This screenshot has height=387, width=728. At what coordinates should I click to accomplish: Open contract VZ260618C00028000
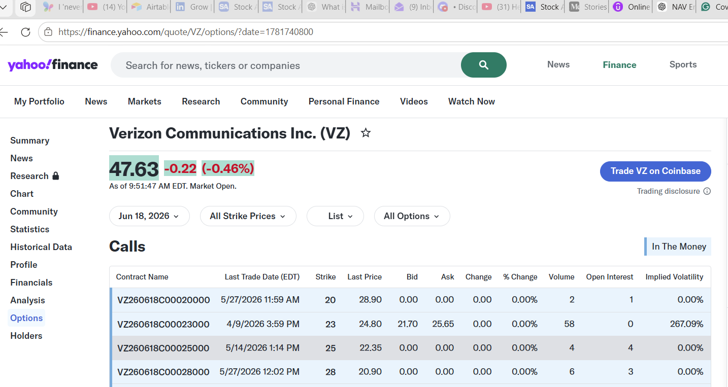point(163,372)
